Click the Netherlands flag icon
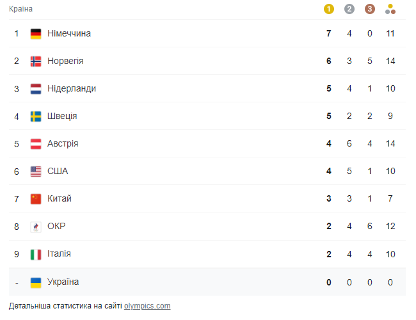This screenshot has height=320, width=416. (x=36, y=89)
